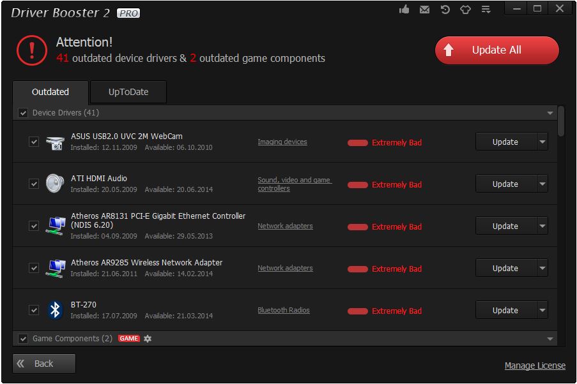Uncheck the ATI HDMI Audio checkbox

(34, 183)
